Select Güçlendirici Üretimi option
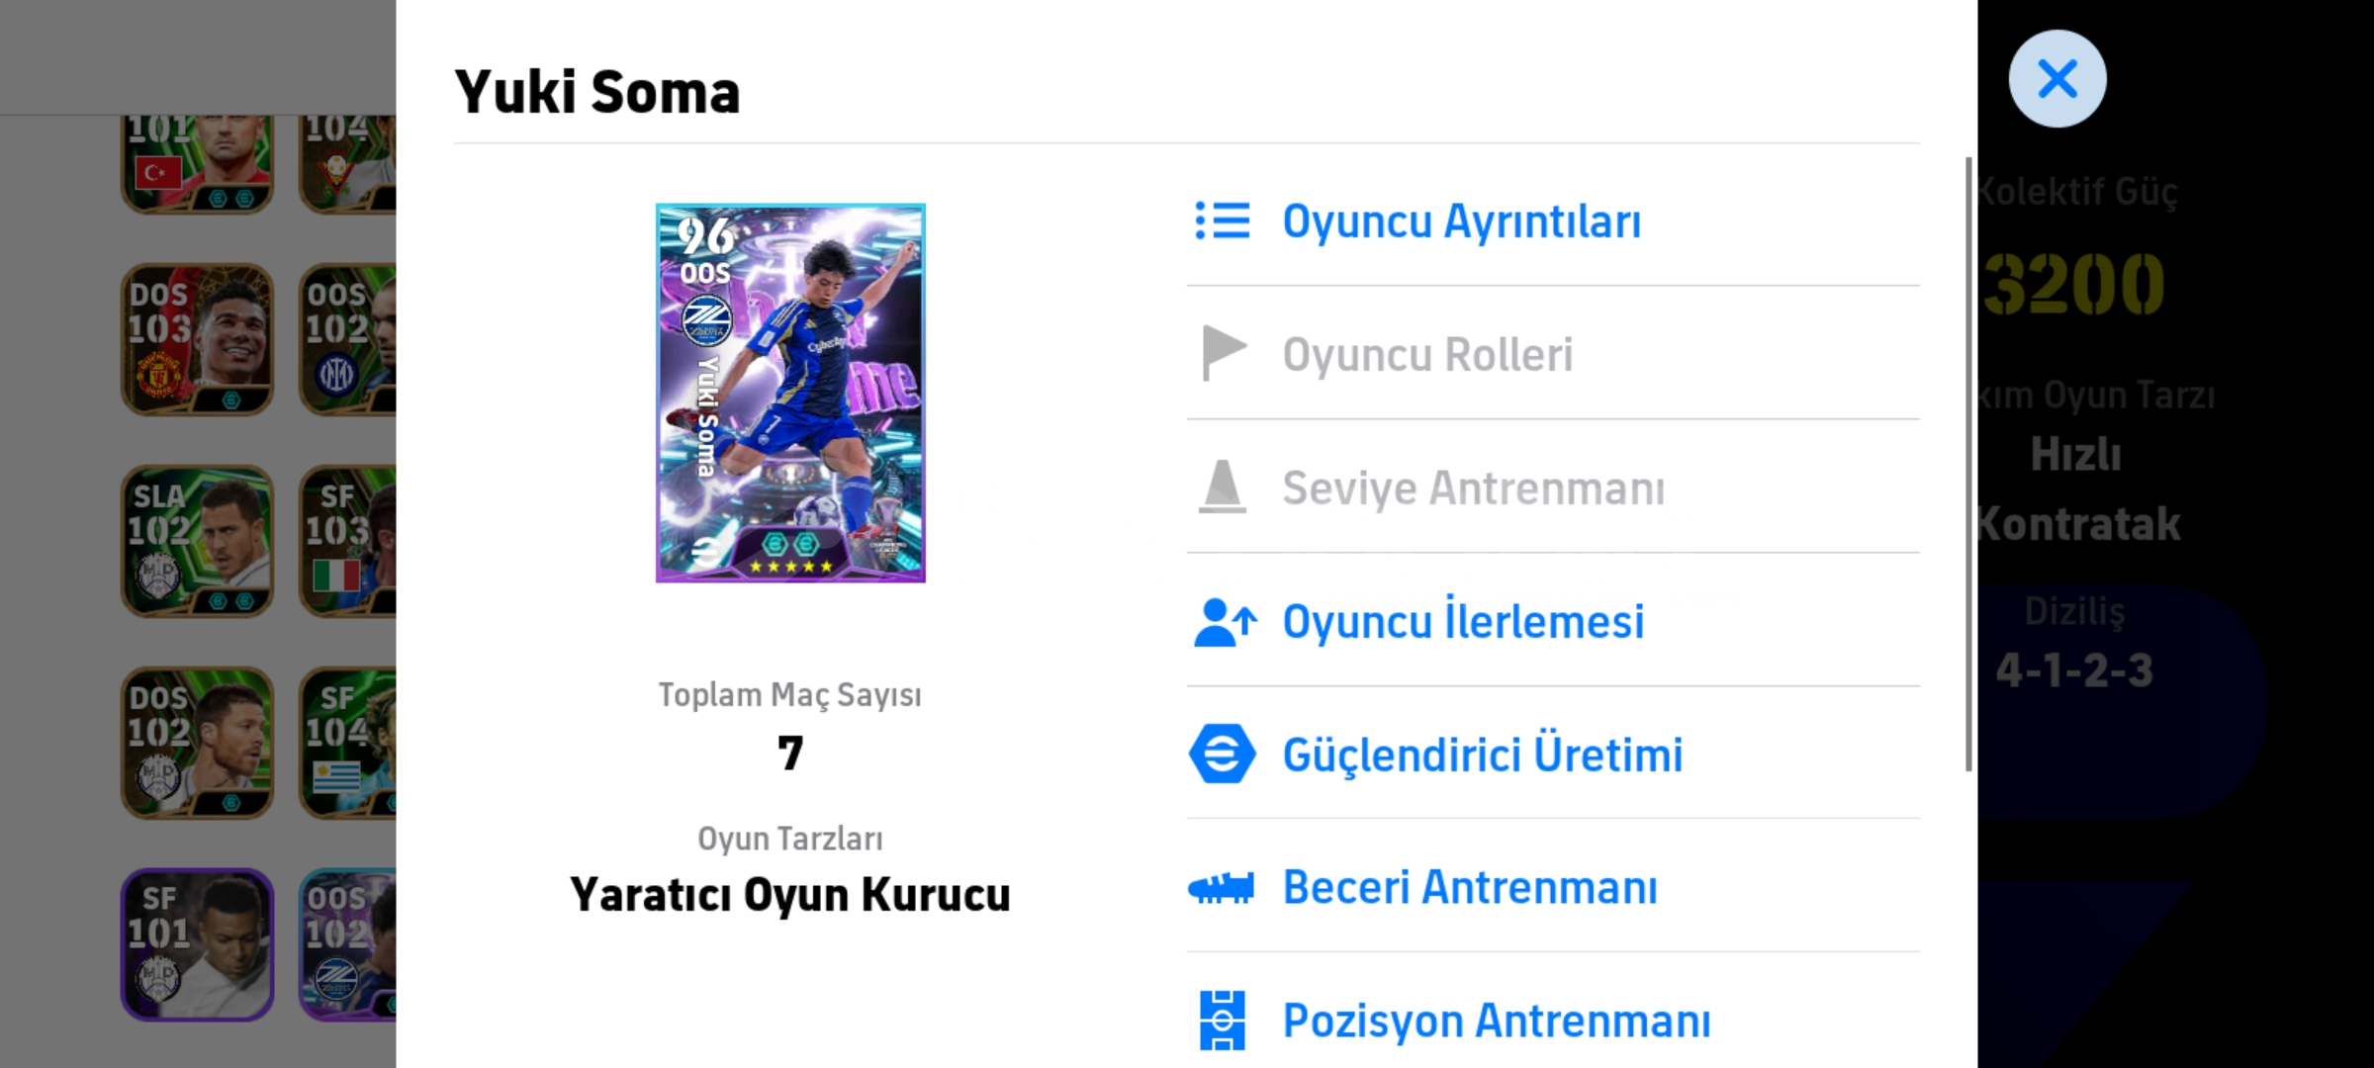The width and height of the screenshot is (2374, 1068). click(1482, 756)
